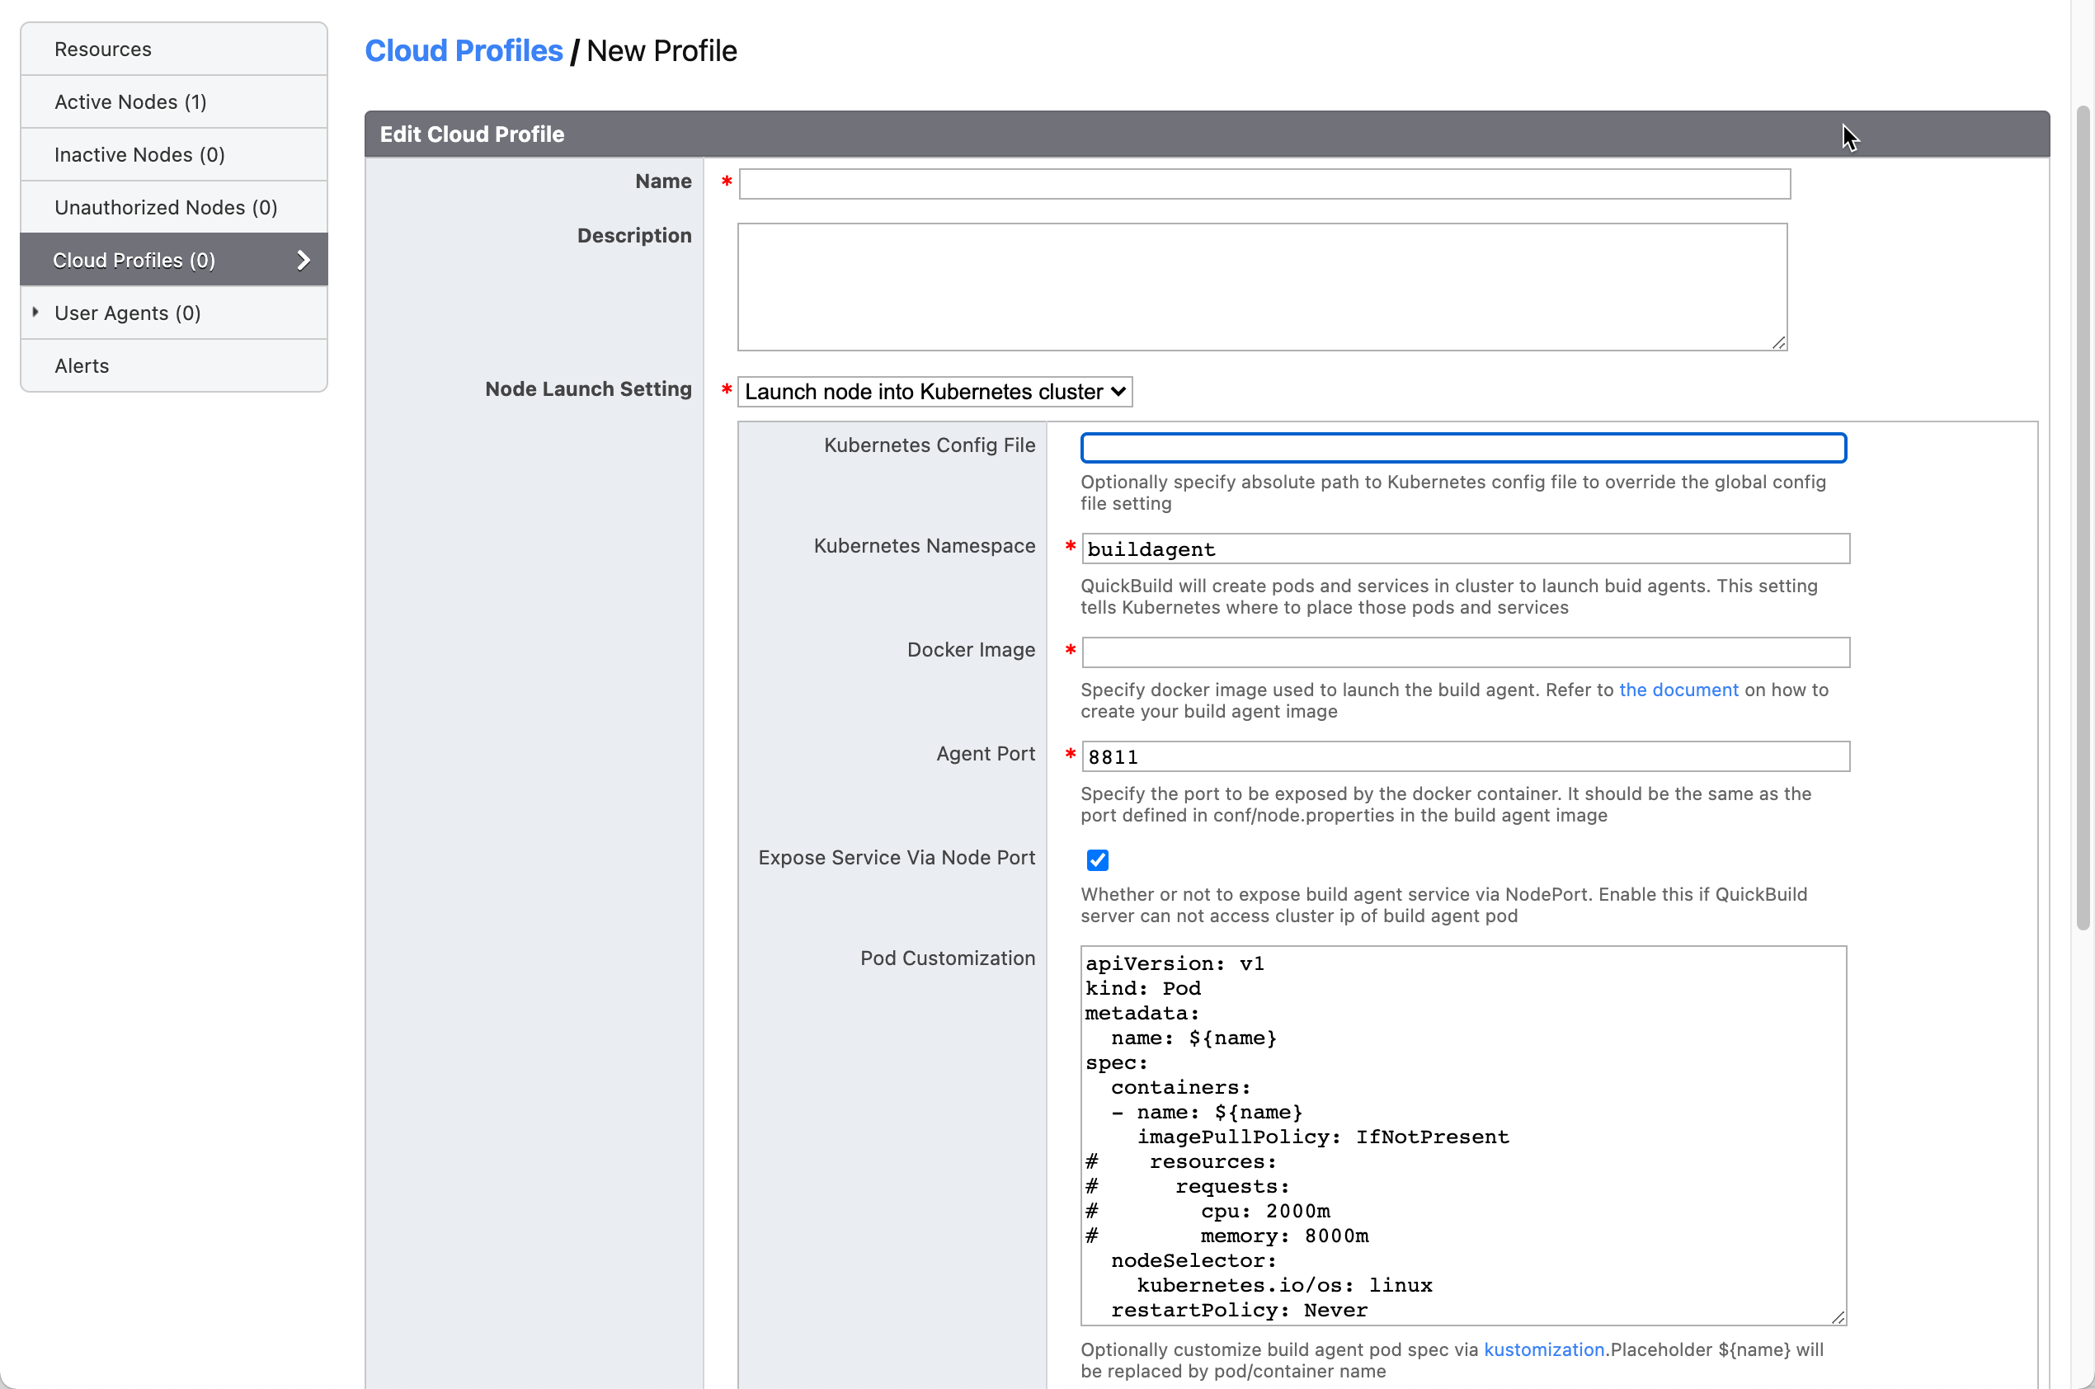Click the 'Kubernetes Config File' label

click(x=930, y=445)
